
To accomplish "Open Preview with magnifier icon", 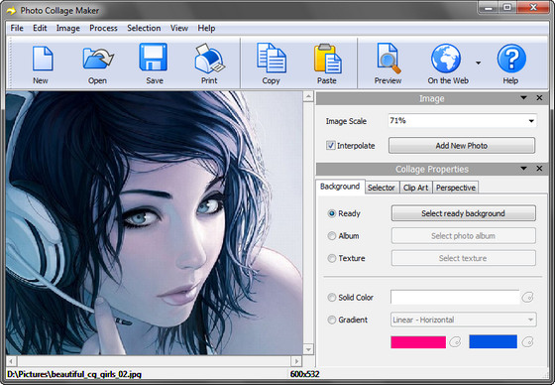I will click(x=388, y=59).
